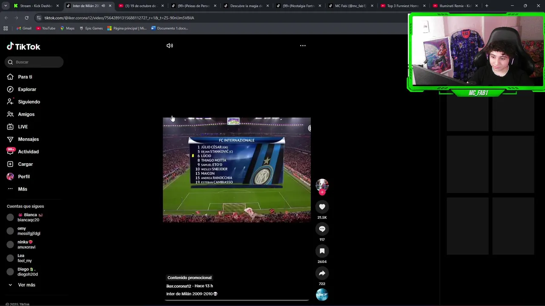The image size is (545, 306).
Task: Open the YouTube bookmark
Action: click(46, 28)
